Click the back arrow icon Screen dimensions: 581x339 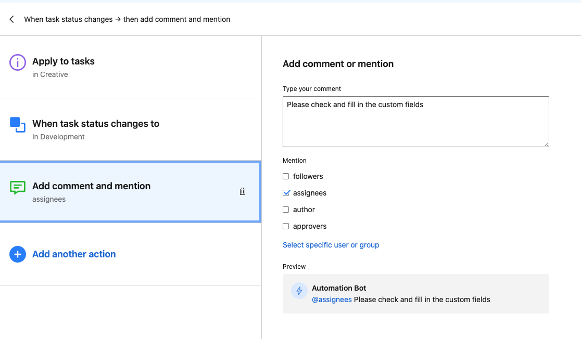point(11,19)
